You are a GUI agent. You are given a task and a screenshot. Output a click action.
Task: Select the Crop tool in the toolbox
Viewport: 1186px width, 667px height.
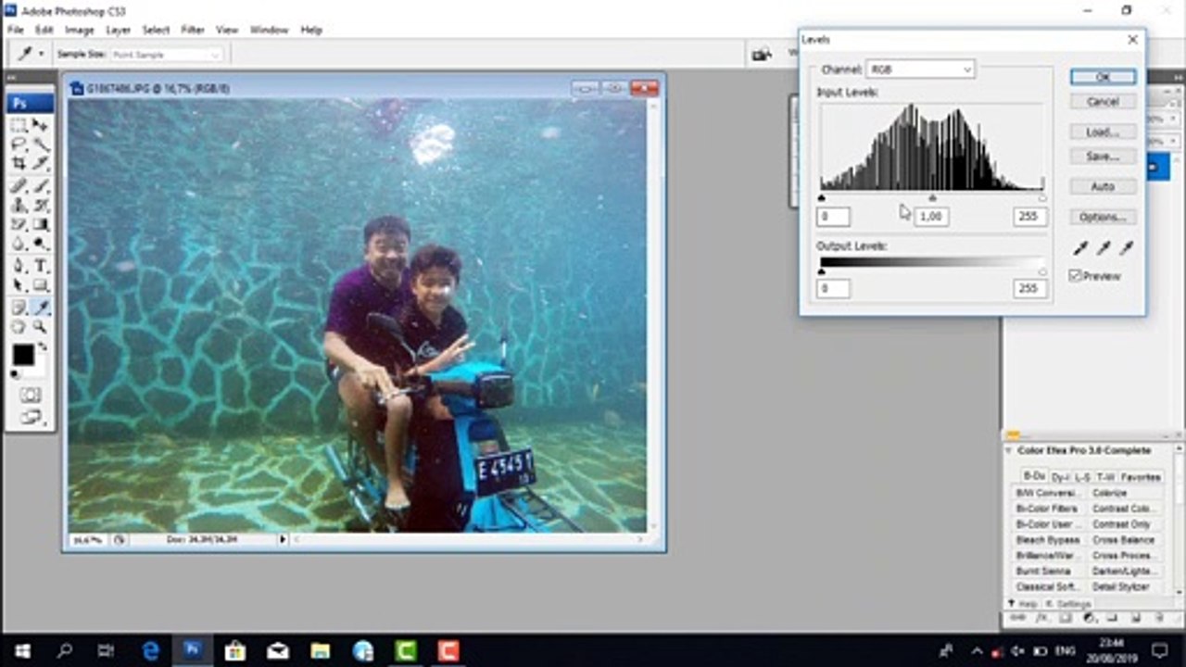click(x=19, y=163)
